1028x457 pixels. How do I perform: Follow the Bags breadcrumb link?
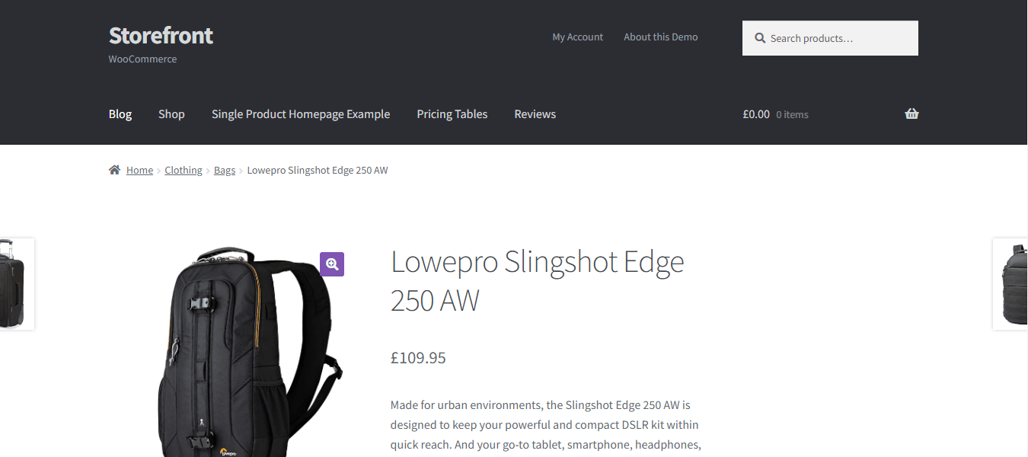pyautogui.click(x=225, y=170)
